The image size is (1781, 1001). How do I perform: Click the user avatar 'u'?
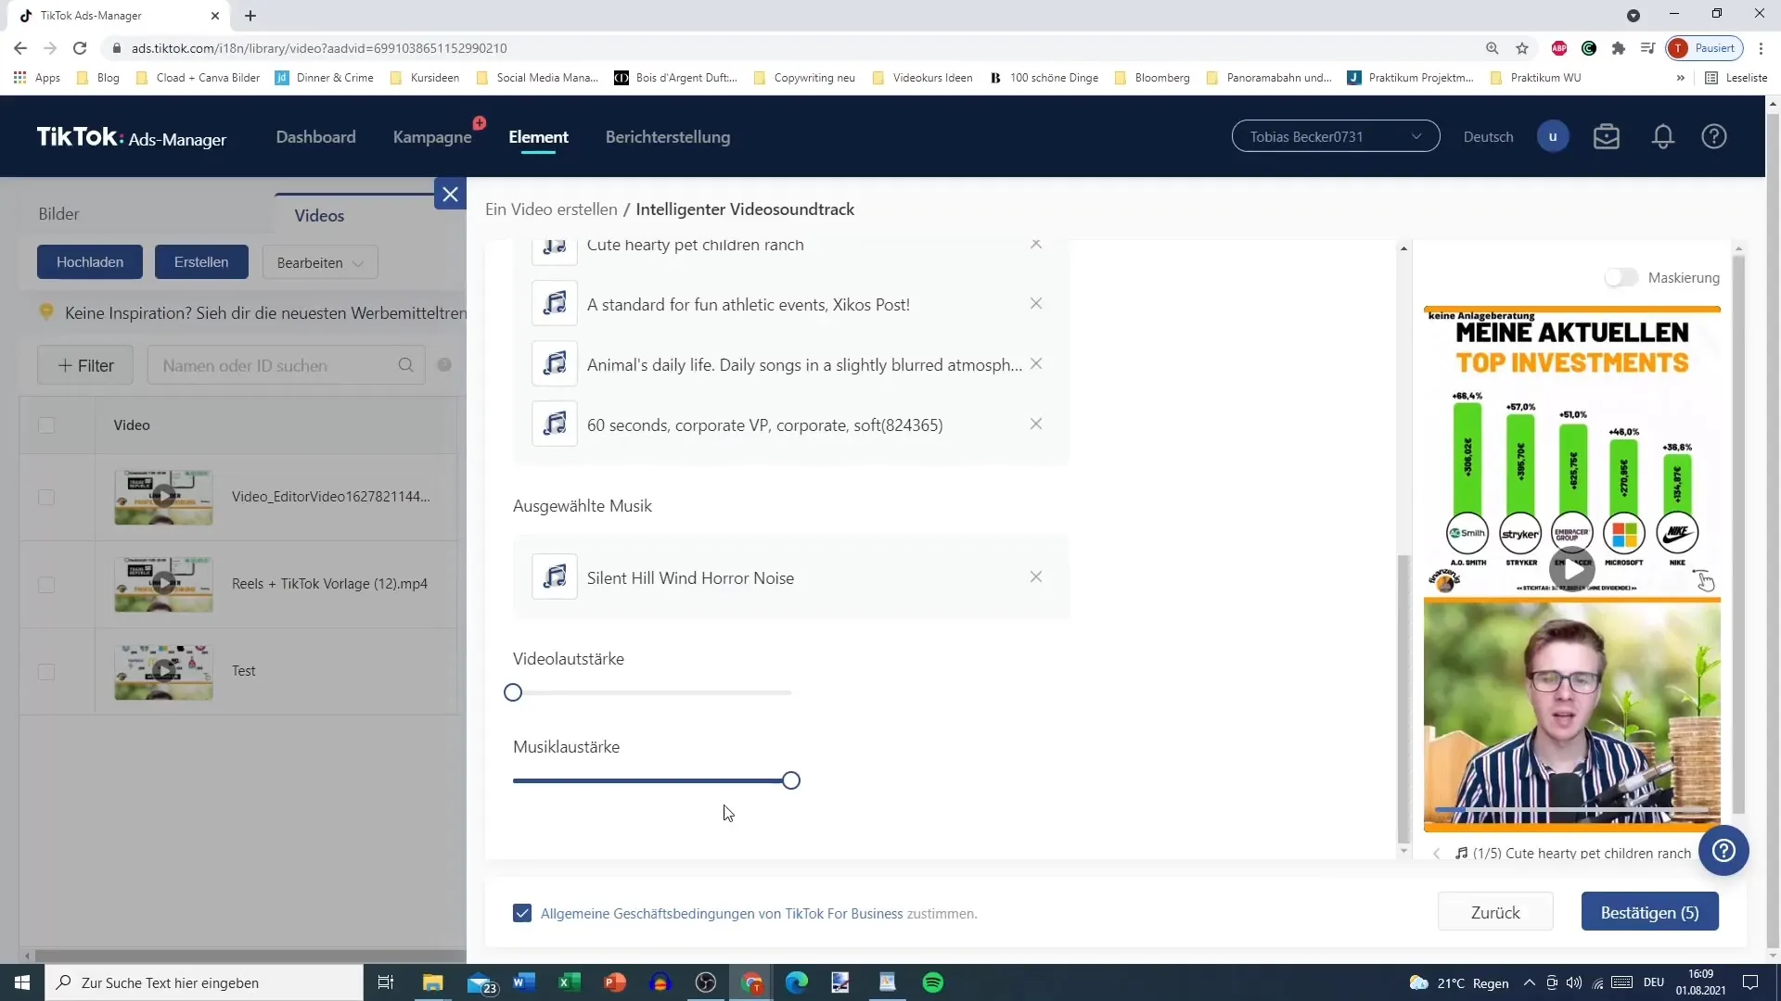tap(1553, 137)
